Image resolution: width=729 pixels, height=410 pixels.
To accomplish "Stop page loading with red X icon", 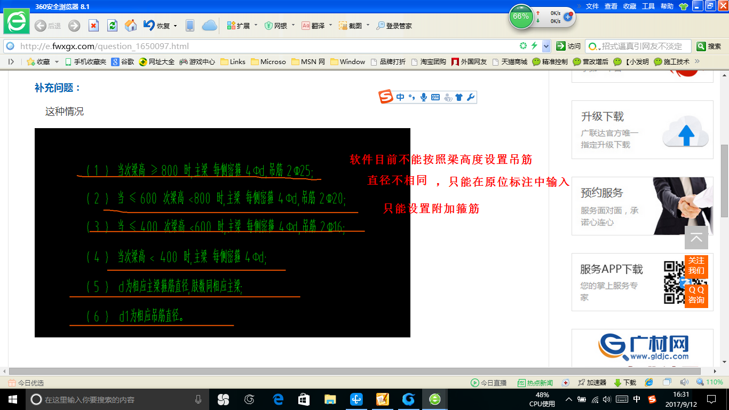I will pos(93,26).
